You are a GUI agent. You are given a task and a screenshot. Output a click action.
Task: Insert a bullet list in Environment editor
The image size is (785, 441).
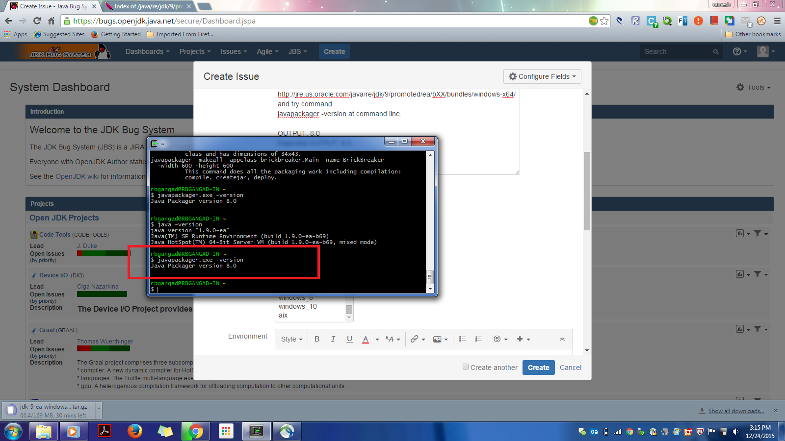(462, 339)
